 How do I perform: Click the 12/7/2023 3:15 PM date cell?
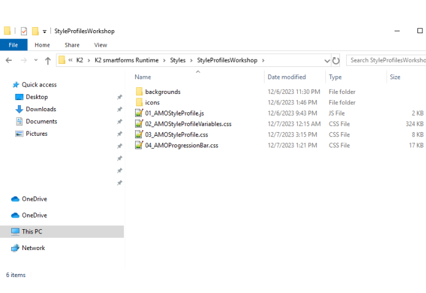click(x=292, y=135)
